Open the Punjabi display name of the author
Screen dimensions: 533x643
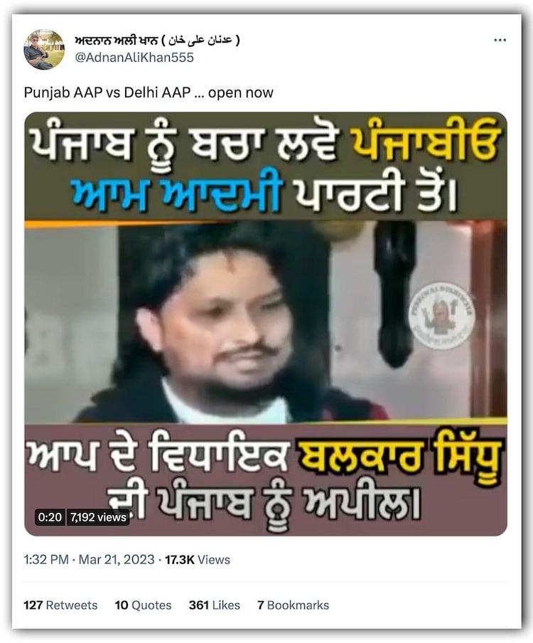[116, 40]
